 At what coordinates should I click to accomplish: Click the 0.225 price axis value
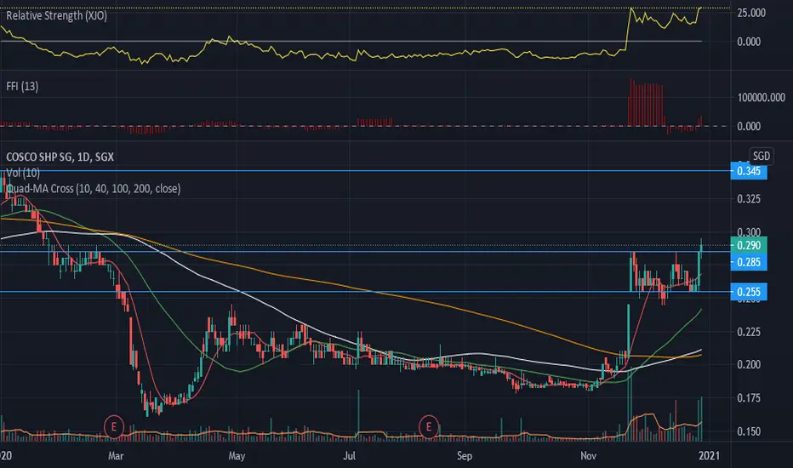749,332
